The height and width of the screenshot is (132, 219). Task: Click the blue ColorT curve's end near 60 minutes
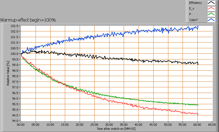coord(198,27)
